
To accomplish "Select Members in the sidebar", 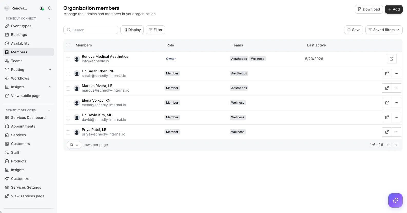I will (x=28, y=52).
